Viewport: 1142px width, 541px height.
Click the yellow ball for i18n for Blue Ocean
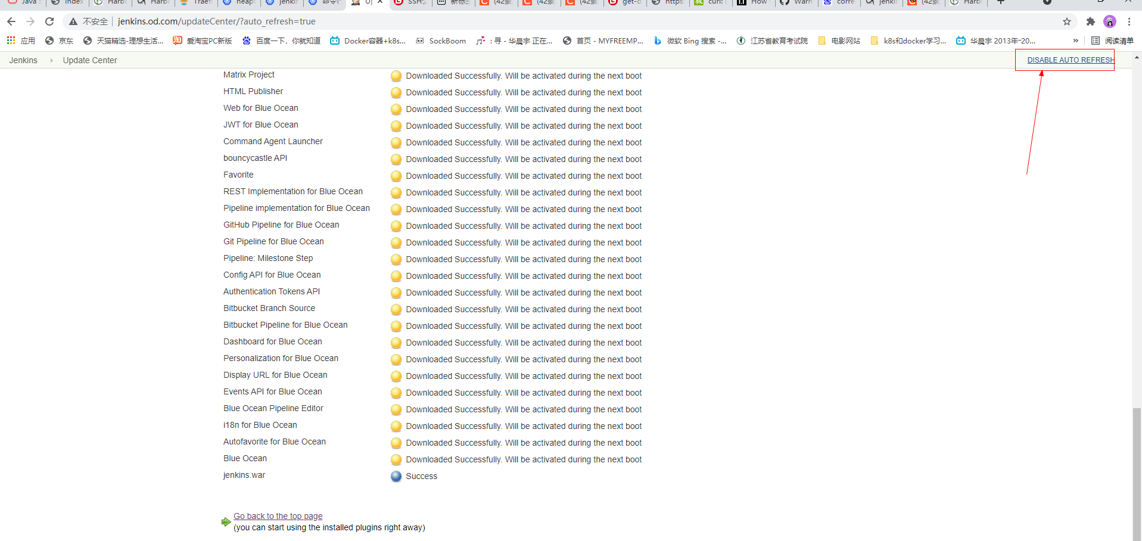pos(396,427)
